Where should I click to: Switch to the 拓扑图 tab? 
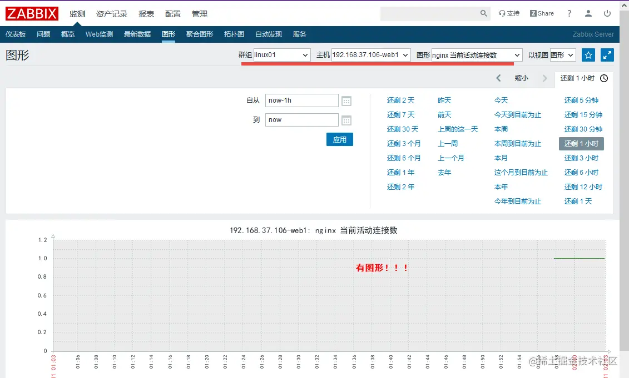click(x=234, y=34)
